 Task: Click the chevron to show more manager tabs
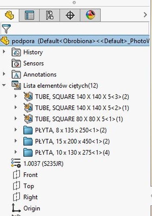(145, 15)
